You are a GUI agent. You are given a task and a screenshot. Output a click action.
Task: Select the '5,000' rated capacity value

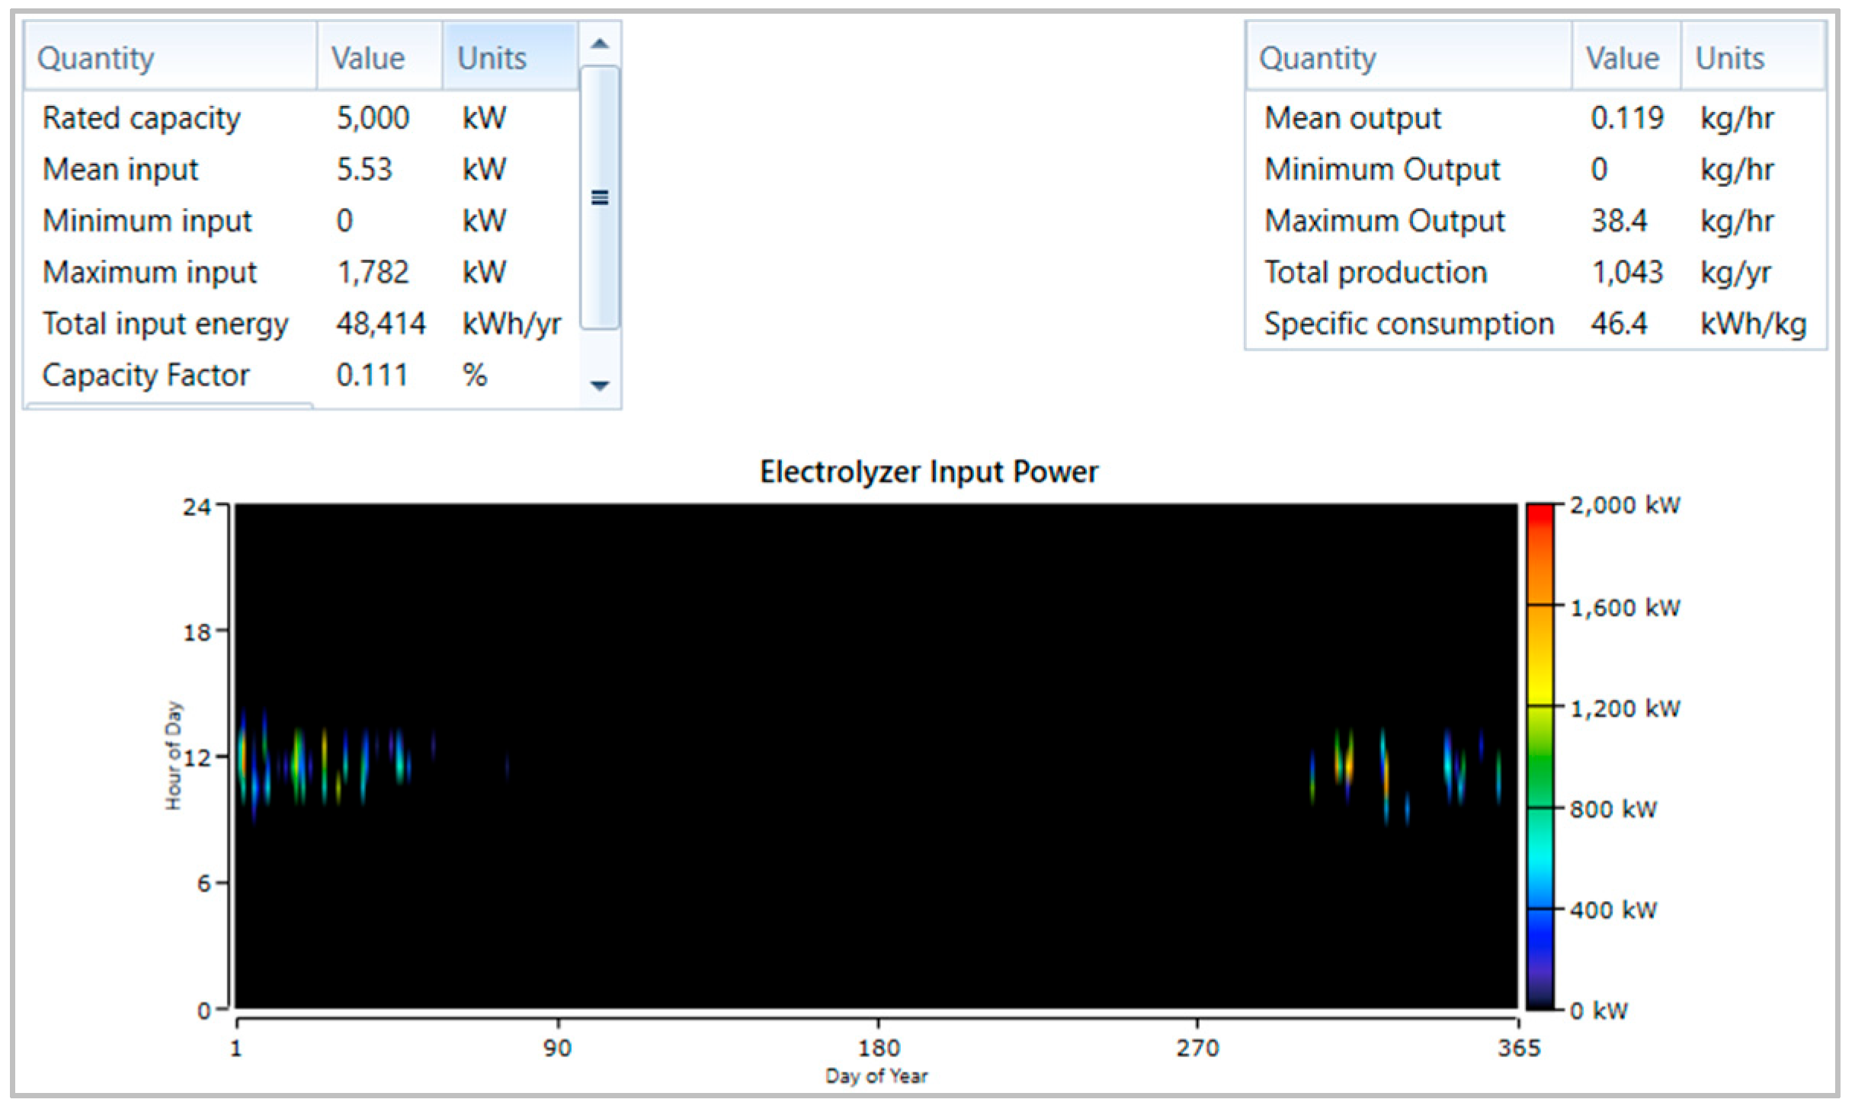tap(373, 118)
